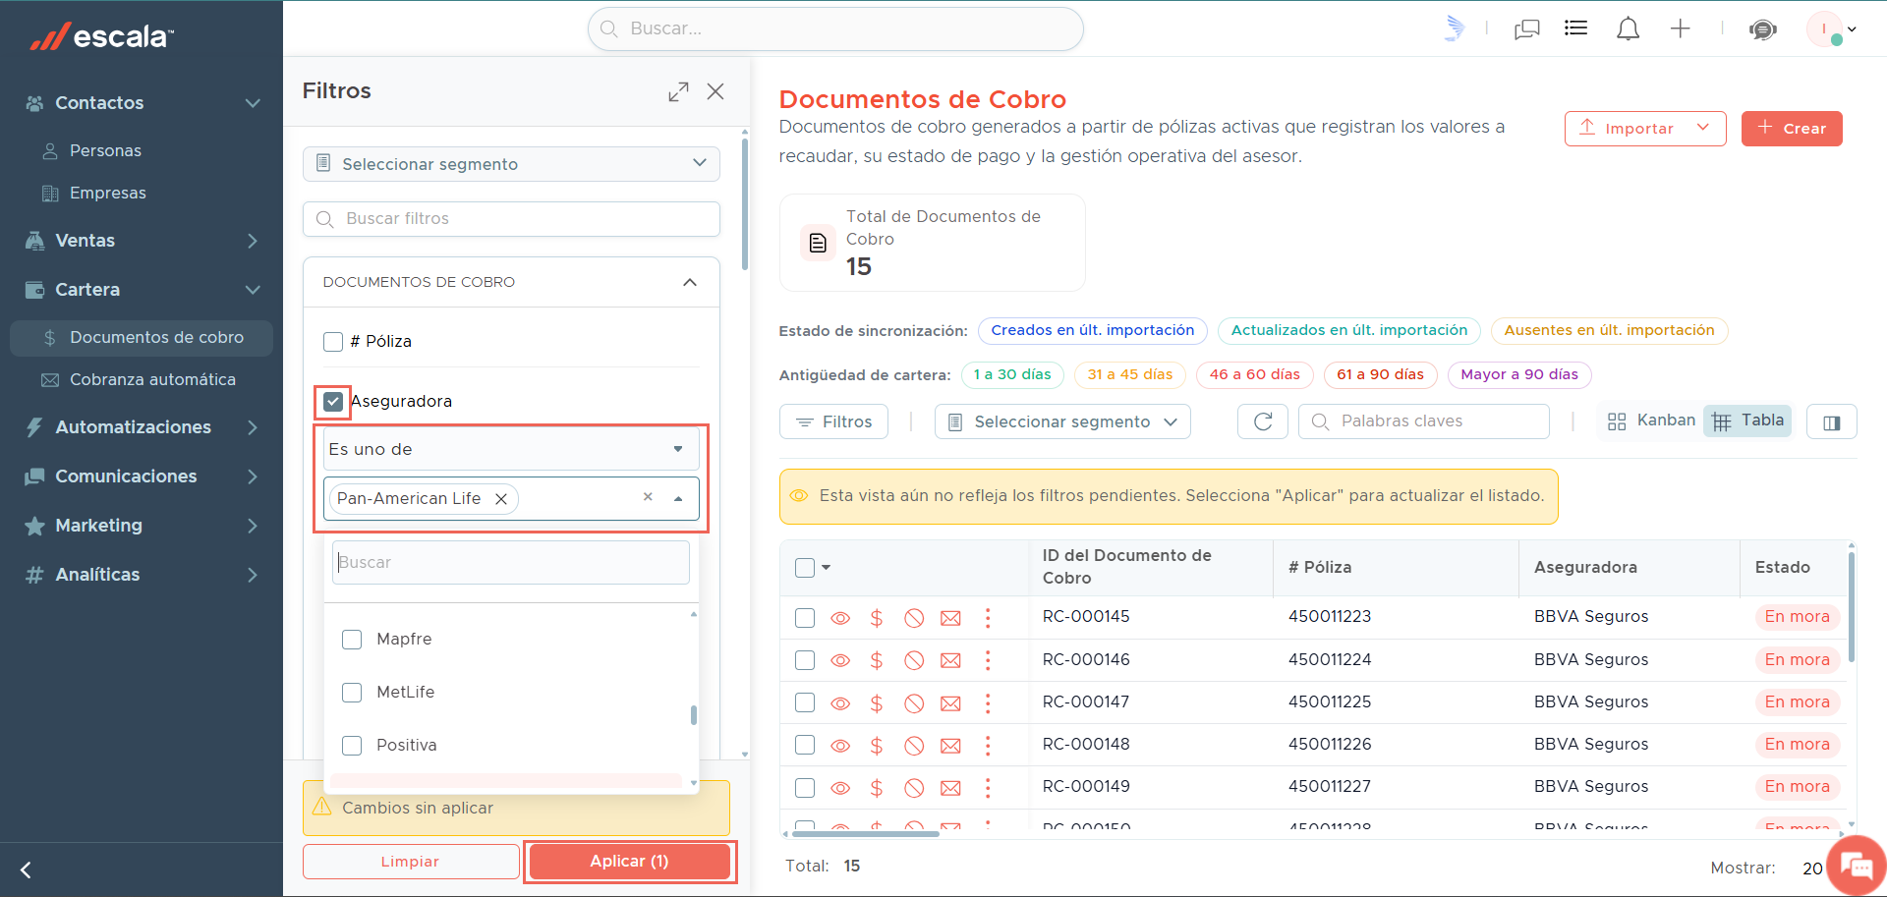Refresh the documents list
Image resolution: width=1887 pixels, height=897 pixels.
(1263, 421)
